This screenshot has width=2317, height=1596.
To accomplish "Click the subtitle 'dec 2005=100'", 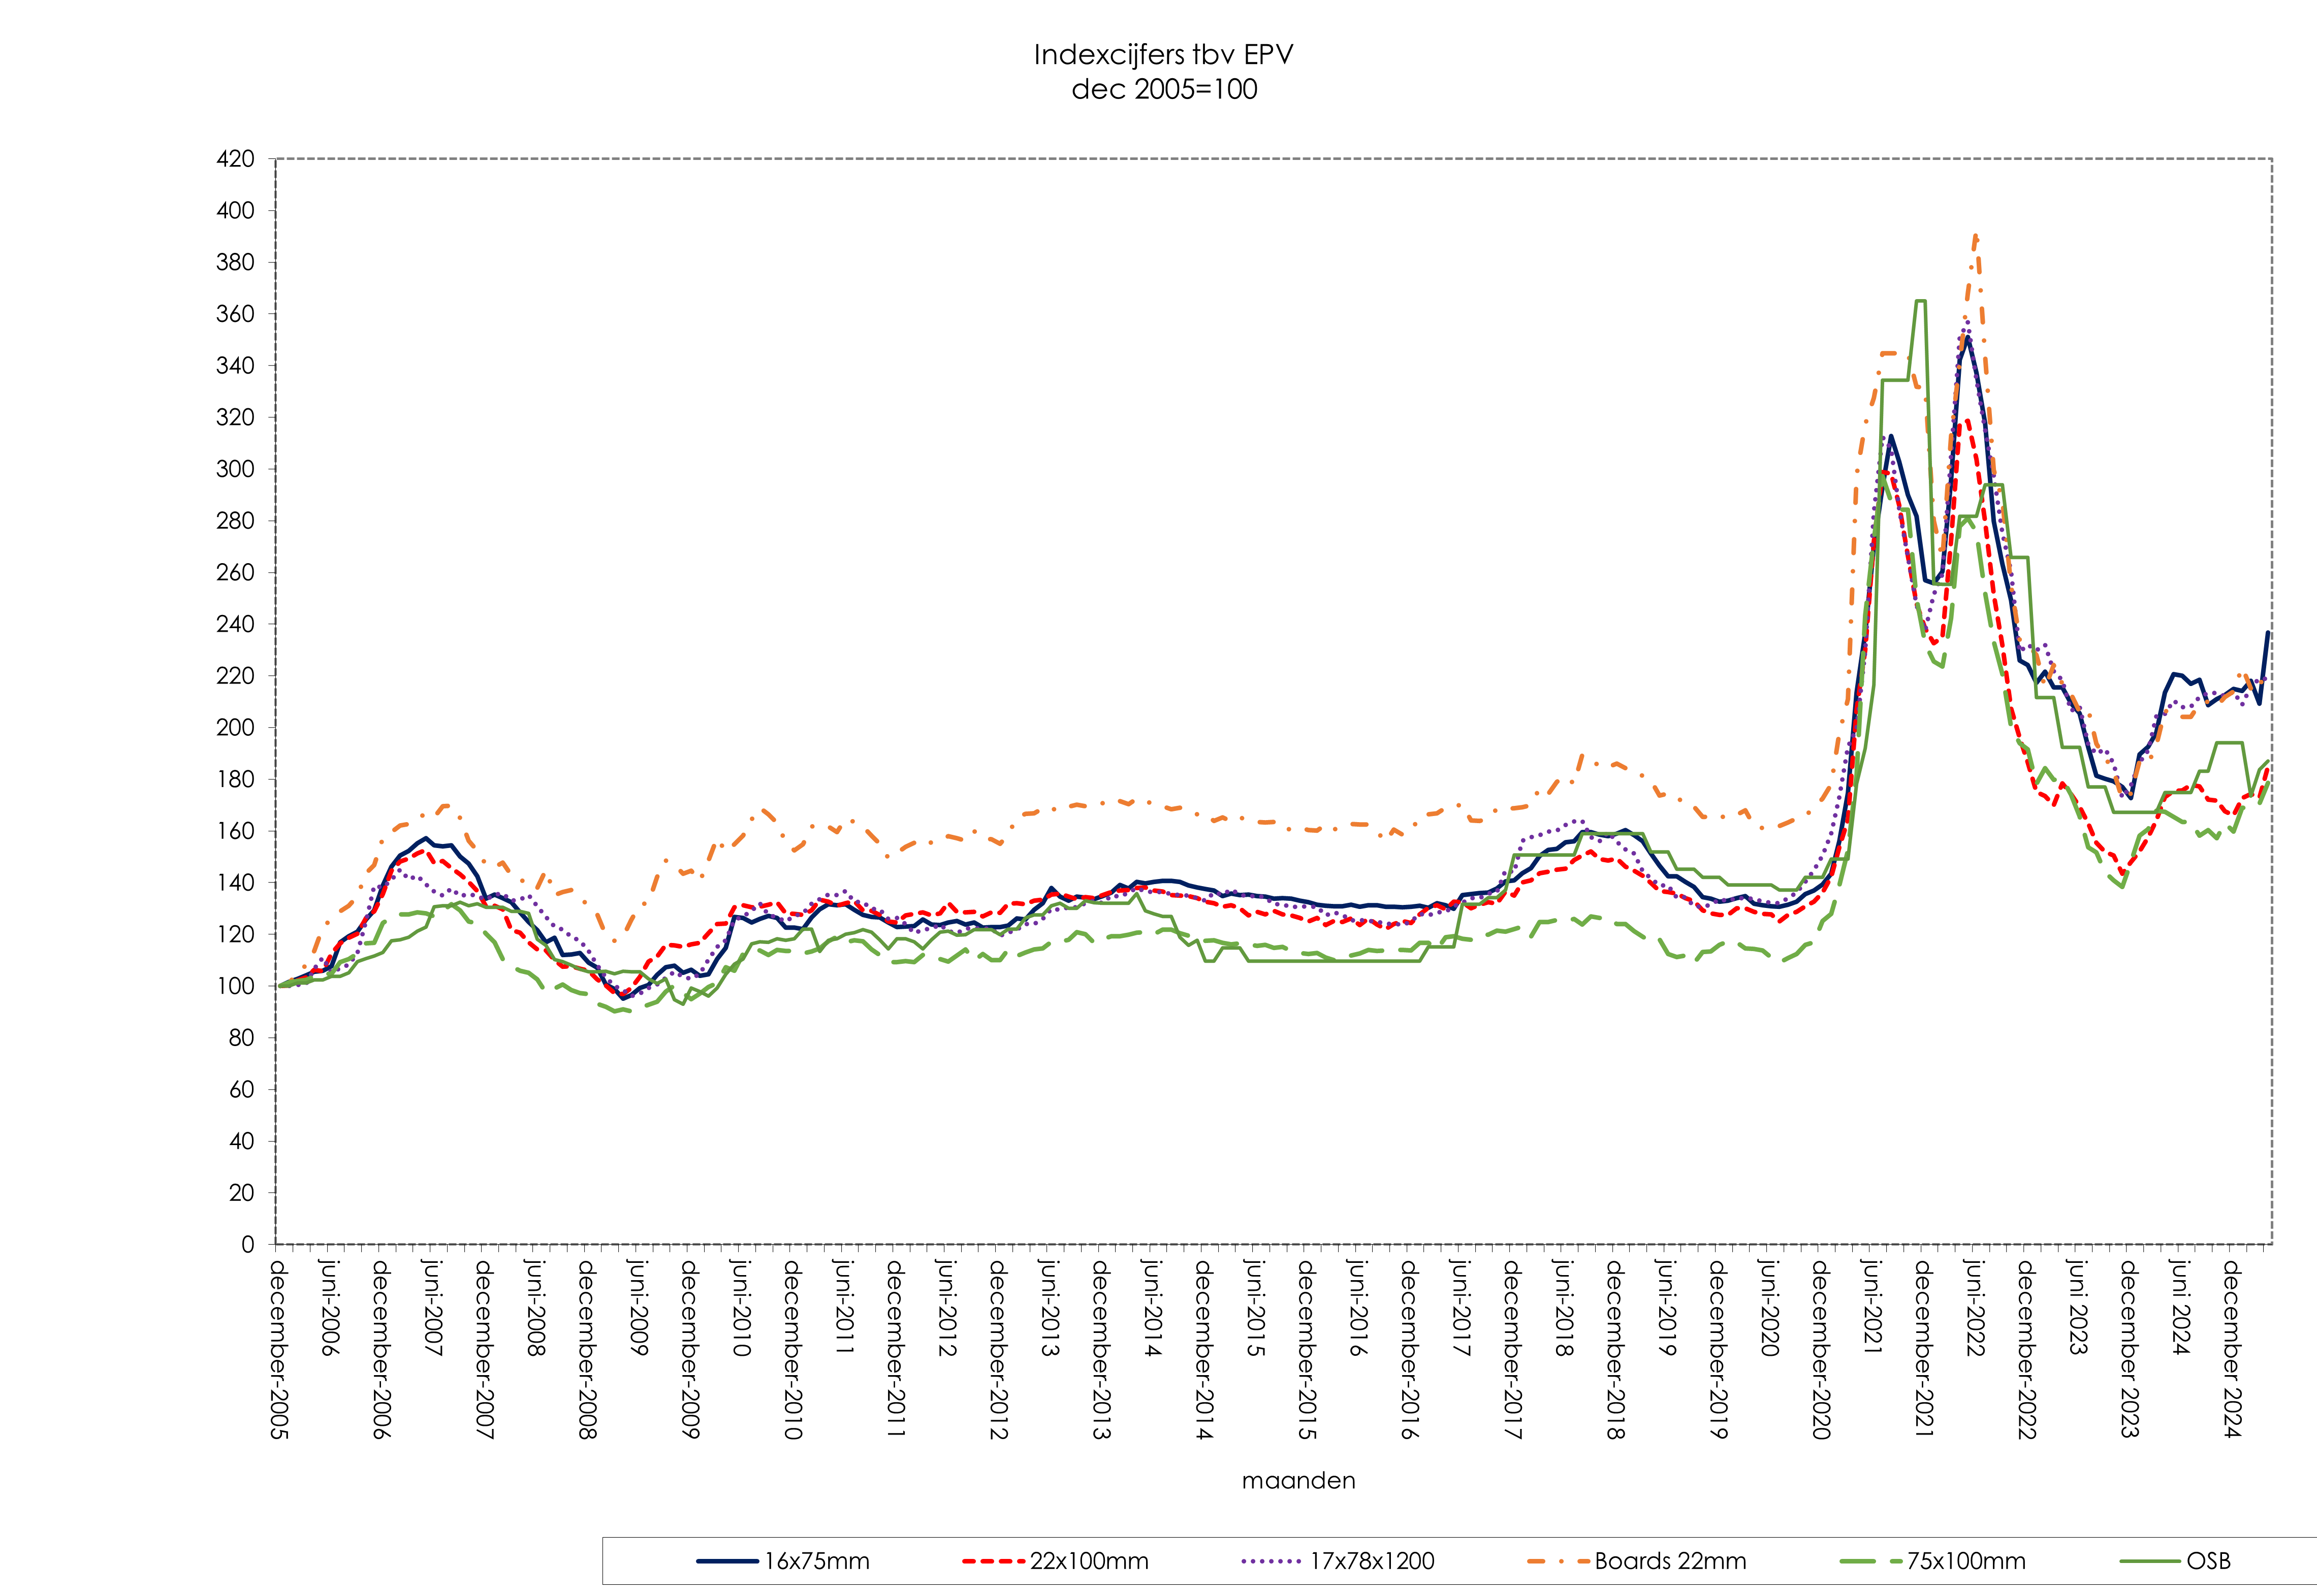I will pos(1163,89).
